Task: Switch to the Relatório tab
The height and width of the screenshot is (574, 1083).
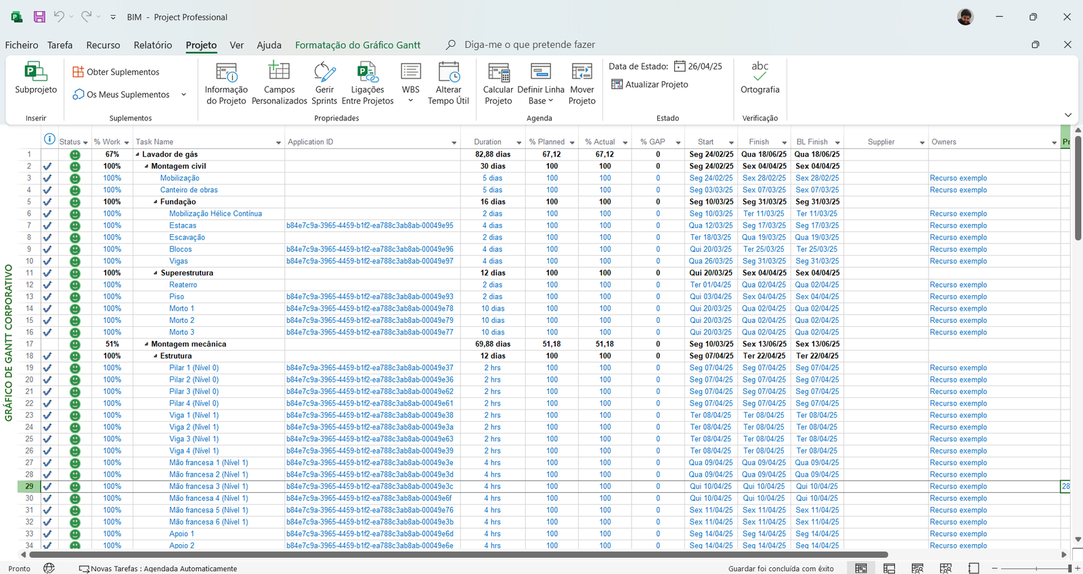Action: tap(152, 45)
